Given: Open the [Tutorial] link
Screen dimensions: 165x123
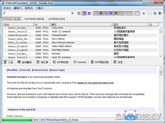Looking at the screenshot, I should point(25,70).
